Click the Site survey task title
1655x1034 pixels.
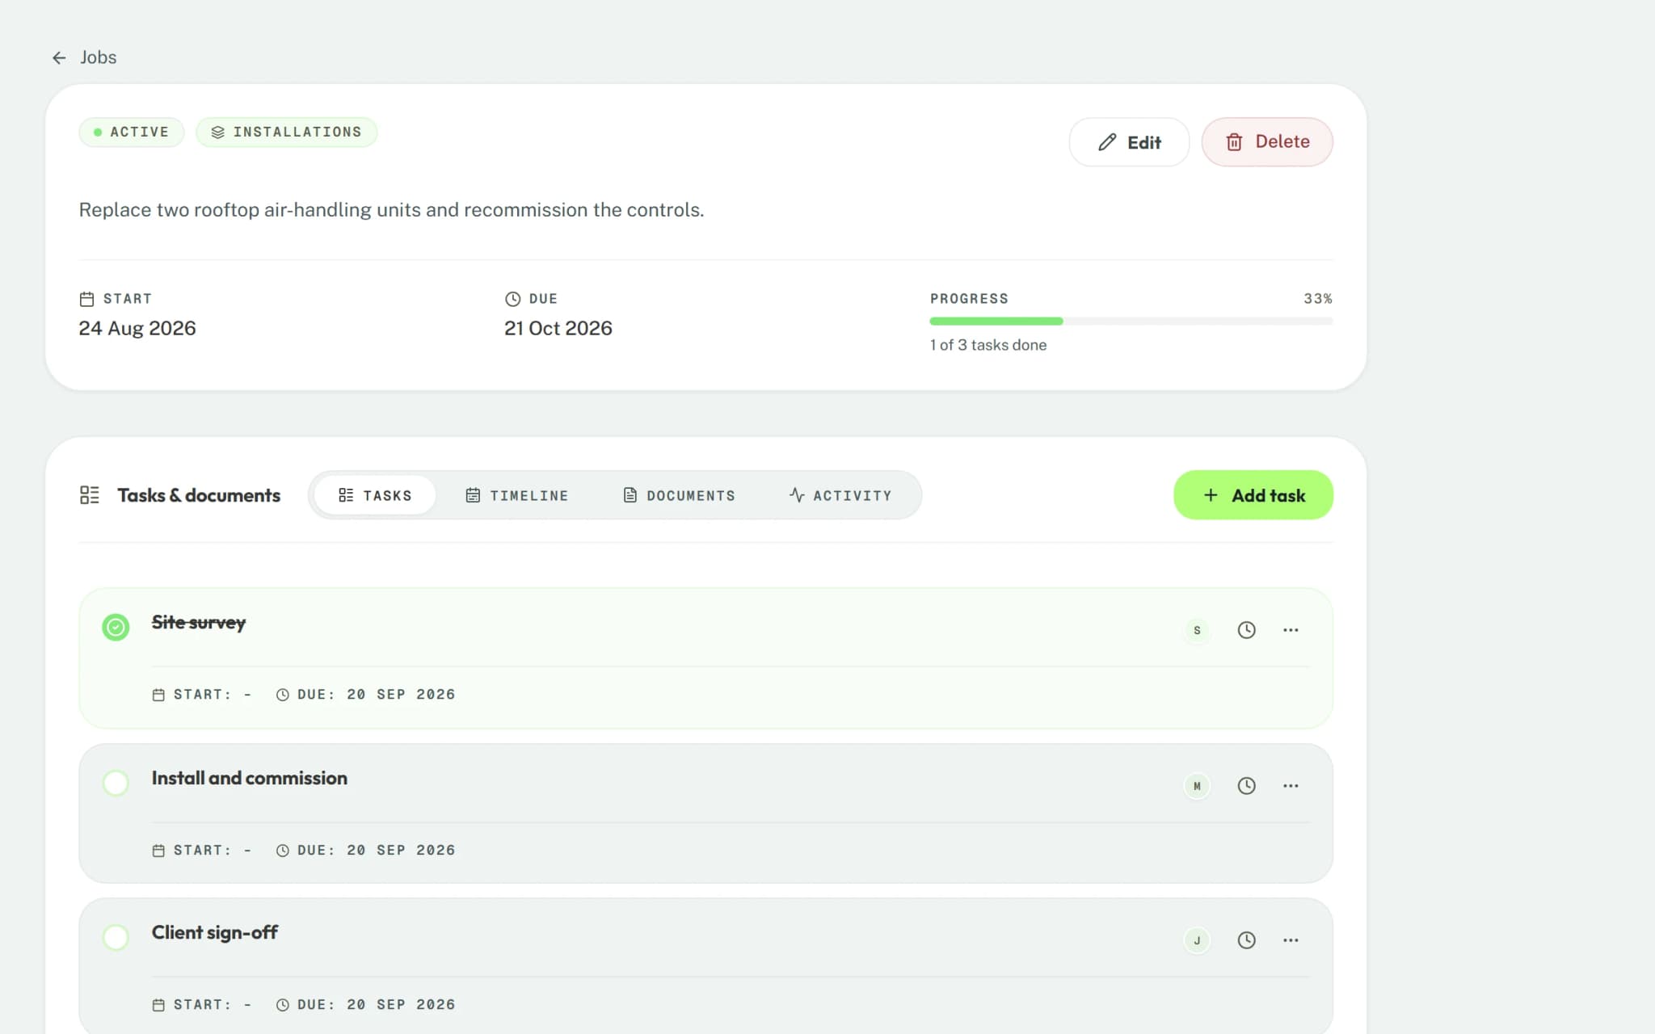coord(199,623)
